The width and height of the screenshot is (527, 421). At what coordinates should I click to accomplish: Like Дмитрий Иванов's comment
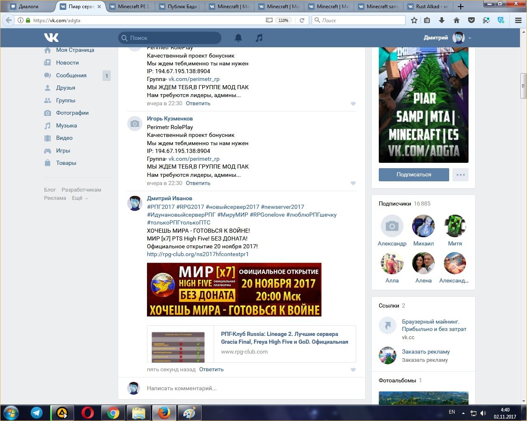[353, 370]
